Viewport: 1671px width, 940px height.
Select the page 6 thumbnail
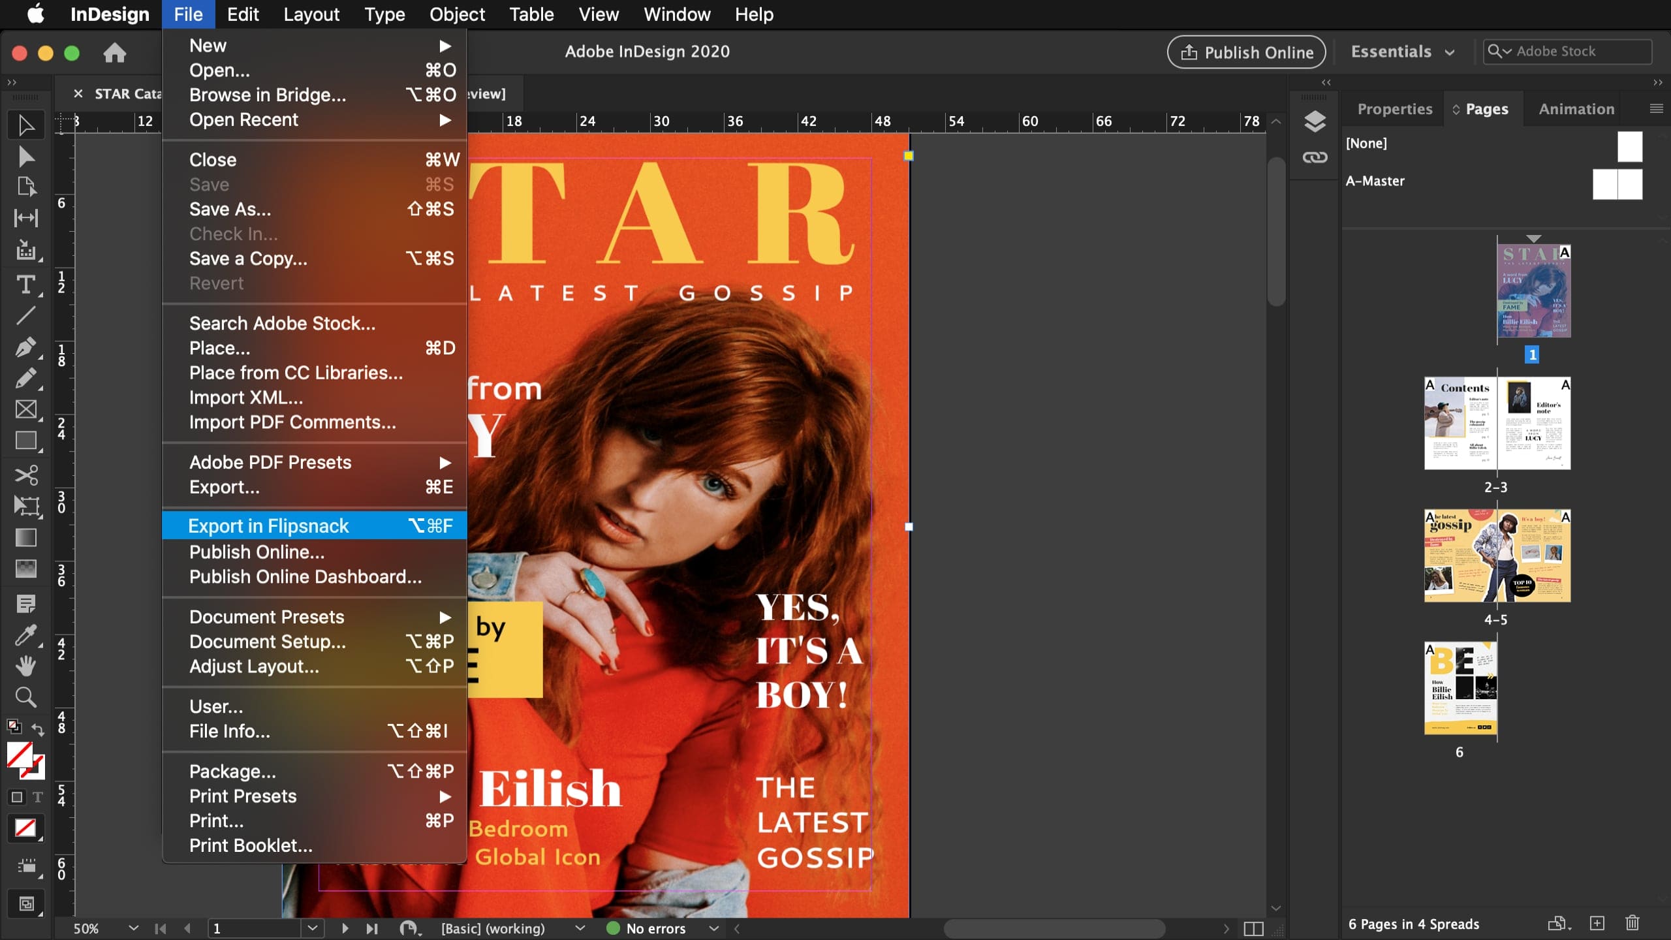point(1460,688)
